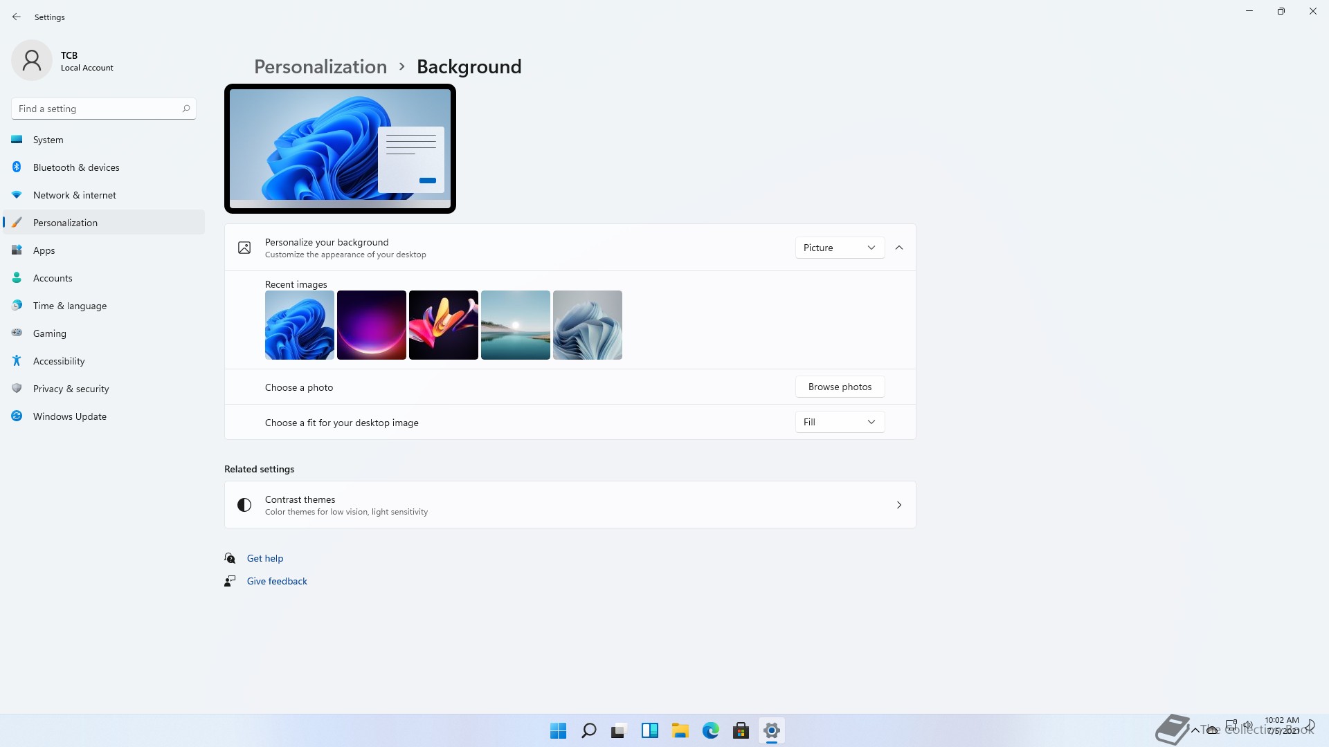The height and width of the screenshot is (747, 1329).
Task: Click the Browse photos button
Action: (840, 387)
